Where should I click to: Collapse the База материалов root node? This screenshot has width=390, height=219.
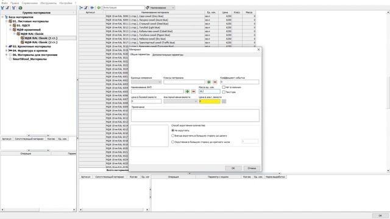click(2, 17)
